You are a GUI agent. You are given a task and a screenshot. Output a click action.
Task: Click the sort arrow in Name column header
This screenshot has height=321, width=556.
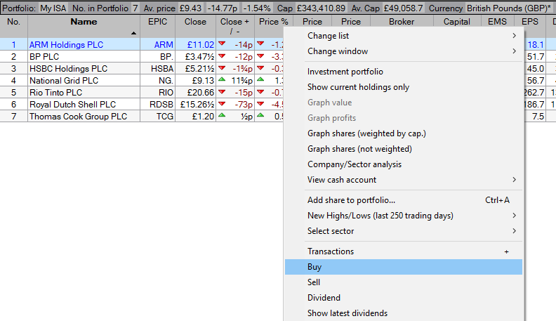(134, 33)
